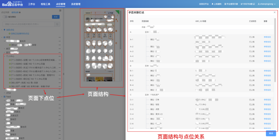The width and height of the screenshot is (279, 140).
Task: Click the 编辑 button in the dialog
Action: (271, 133)
